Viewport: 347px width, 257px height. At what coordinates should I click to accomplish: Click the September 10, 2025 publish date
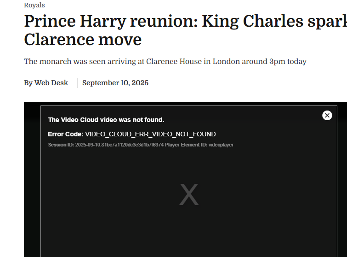(115, 83)
